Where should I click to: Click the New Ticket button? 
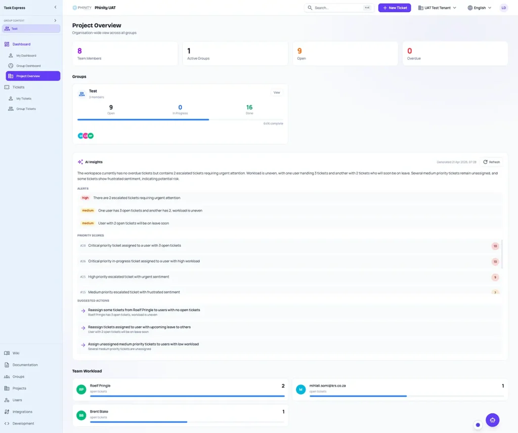click(394, 8)
